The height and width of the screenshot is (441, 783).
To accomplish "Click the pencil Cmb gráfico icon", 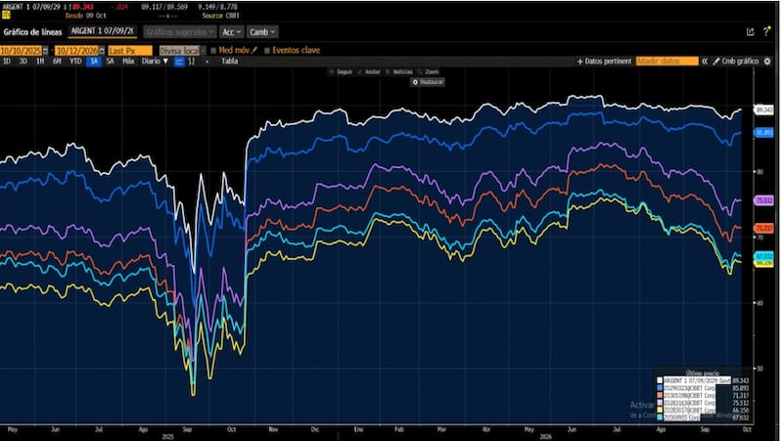I will pyautogui.click(x=716, y=62).
